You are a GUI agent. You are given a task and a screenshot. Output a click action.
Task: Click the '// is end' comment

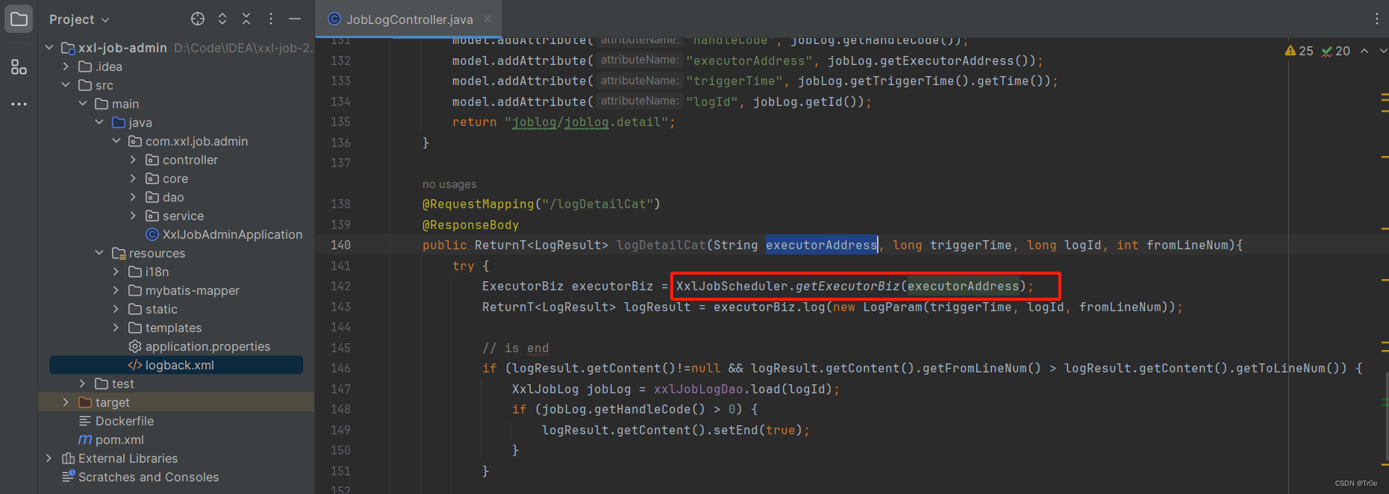pyautogui.click(x=516, y=348)
